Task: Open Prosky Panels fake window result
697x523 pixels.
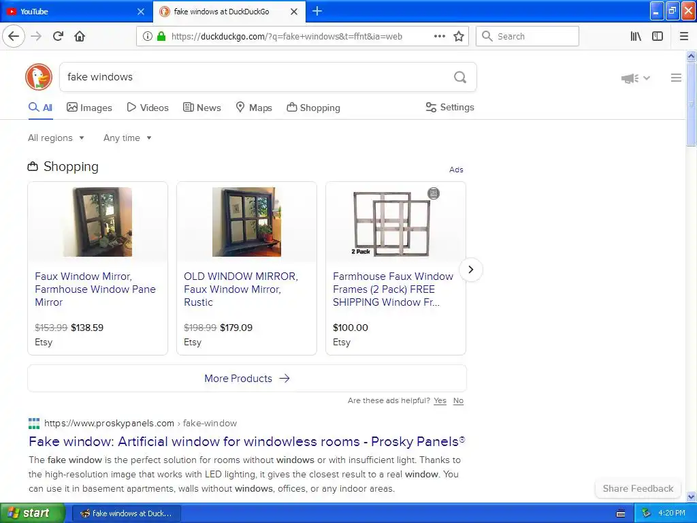Action: point(246,441)
